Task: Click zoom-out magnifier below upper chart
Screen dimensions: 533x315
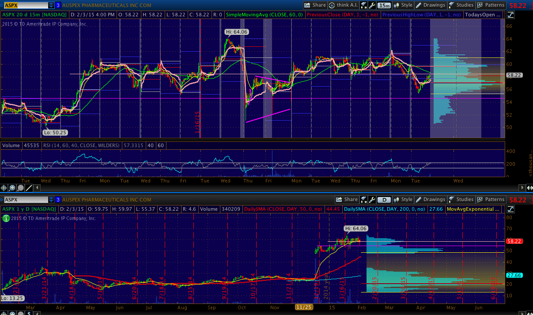Action: click(x=20, y=188)
